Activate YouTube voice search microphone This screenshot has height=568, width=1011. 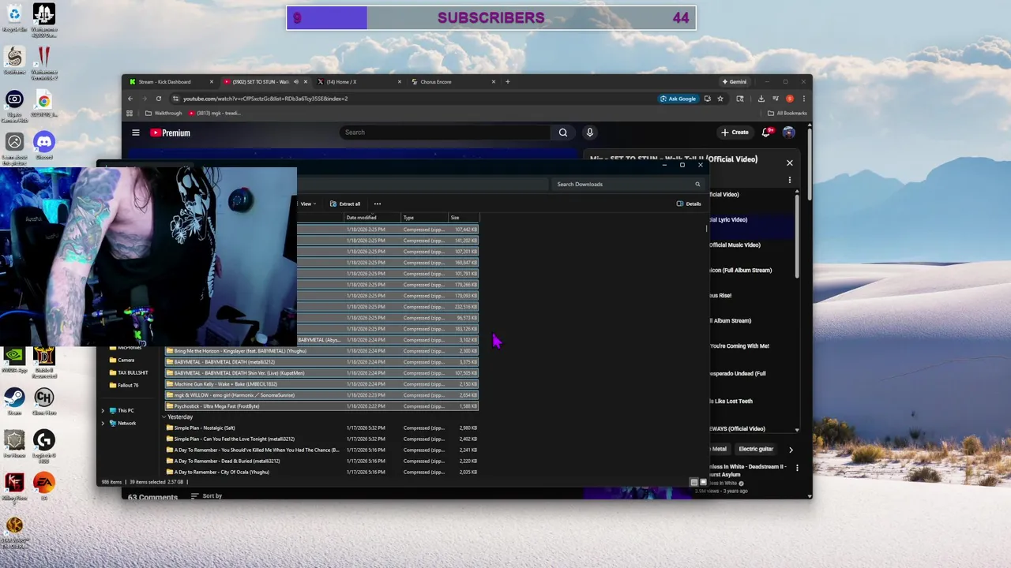pos(589,133)
